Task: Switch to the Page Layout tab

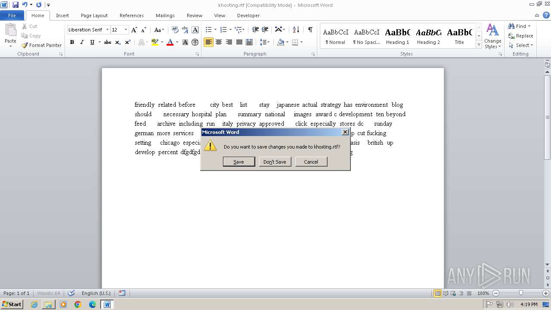Action: pos(94,15)
